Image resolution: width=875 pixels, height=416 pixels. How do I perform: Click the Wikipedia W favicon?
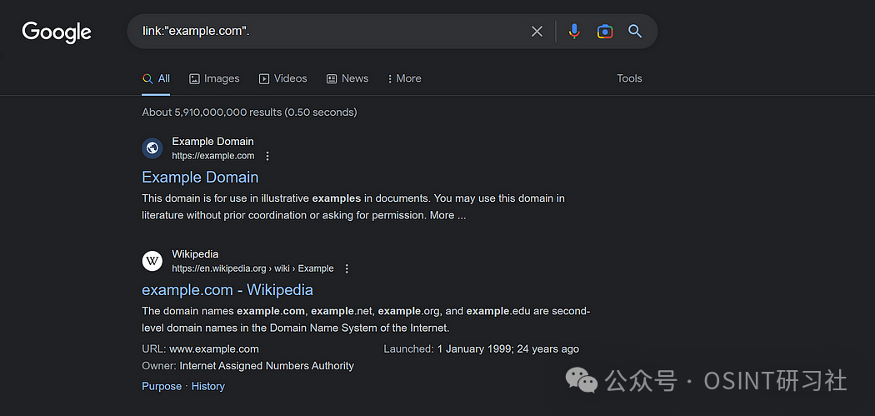point(152,261)
